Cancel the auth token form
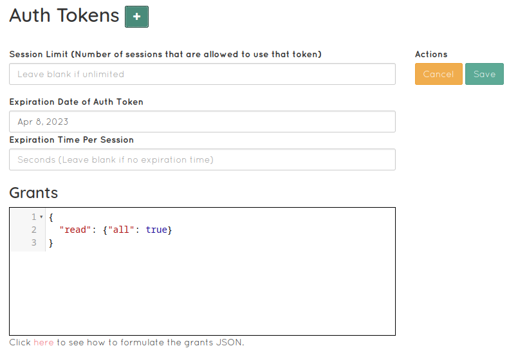Viewport: 527px width, 364px height. click(x=438, y=74)
